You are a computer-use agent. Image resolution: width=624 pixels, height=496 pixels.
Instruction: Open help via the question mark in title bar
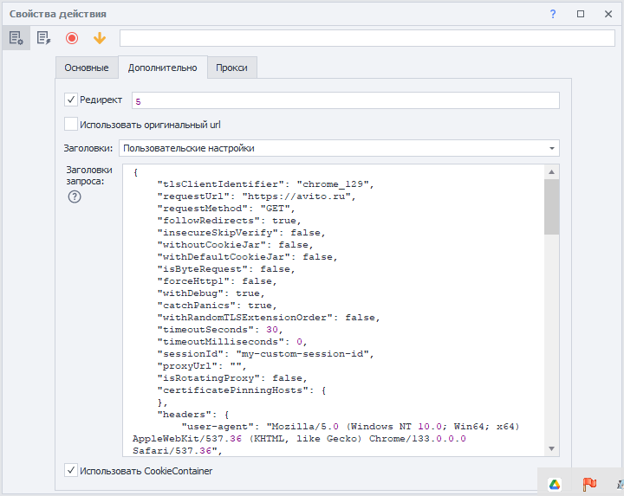(x=553, y=14)
